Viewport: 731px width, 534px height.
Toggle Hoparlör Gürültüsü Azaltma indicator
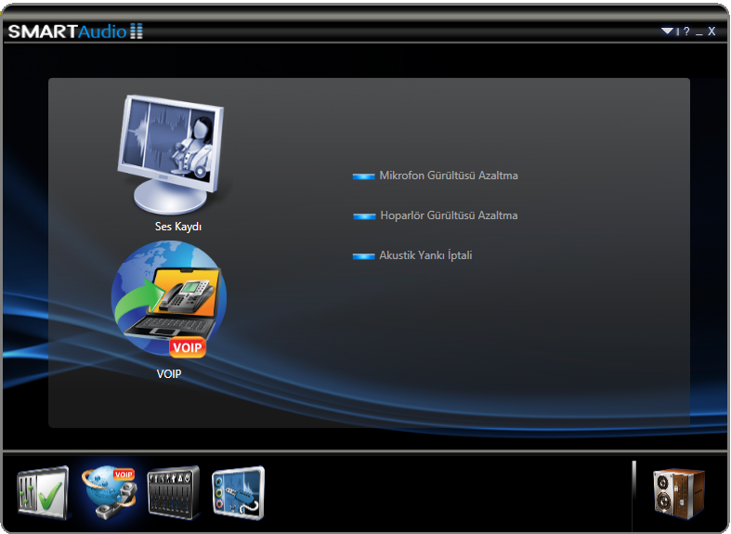click(364, 216)
